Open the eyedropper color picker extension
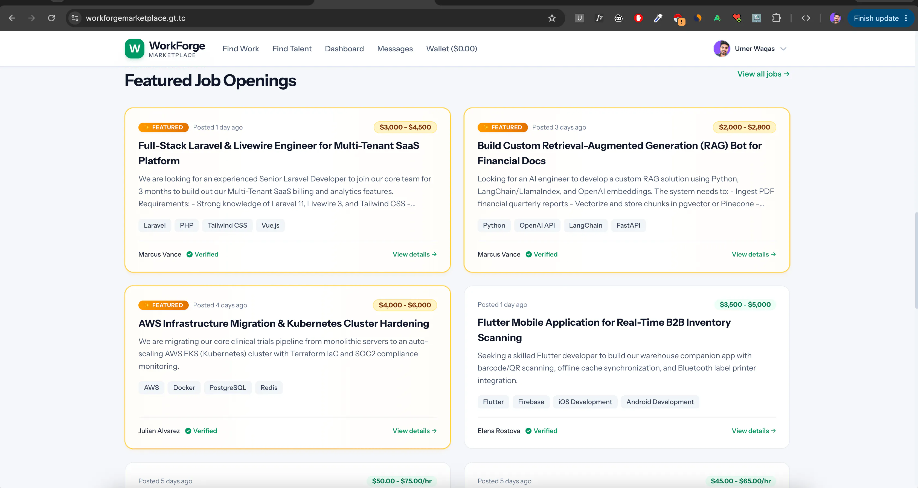918x488 pixels. coord(658,18)
